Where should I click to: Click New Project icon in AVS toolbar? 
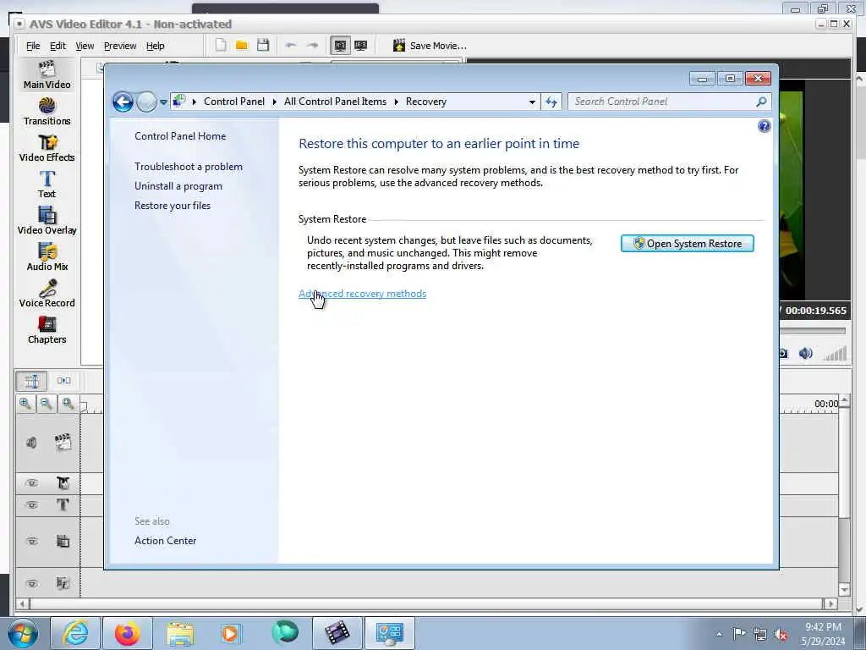pyautogui.click(x=221, y=46)
